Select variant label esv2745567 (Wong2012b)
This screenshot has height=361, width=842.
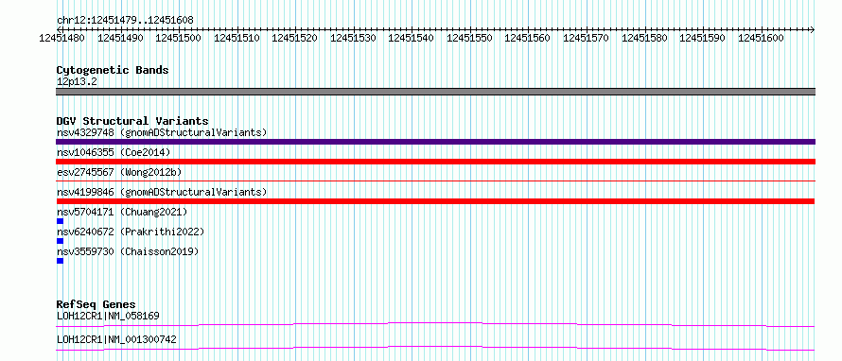click(x=119, y=172)
